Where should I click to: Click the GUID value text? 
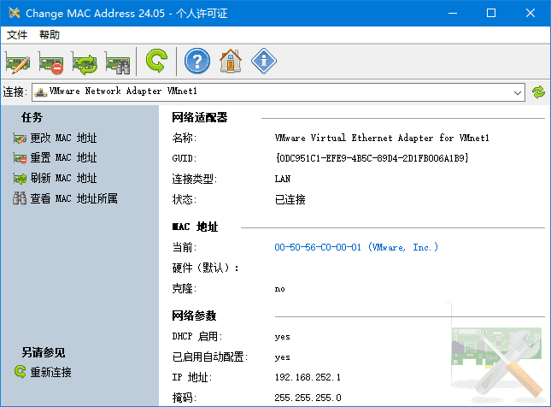372,158
